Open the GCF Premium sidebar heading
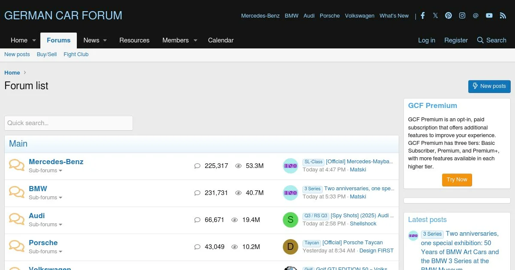 (433, 106)
